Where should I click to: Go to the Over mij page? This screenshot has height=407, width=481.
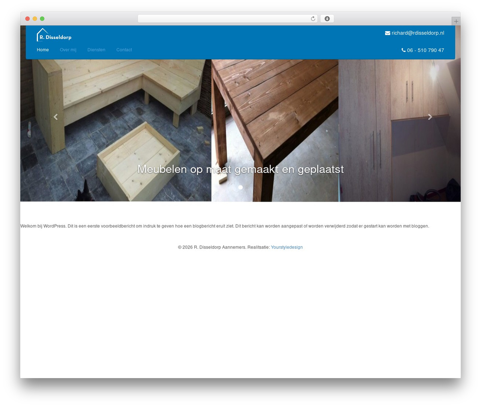[68, 50]
